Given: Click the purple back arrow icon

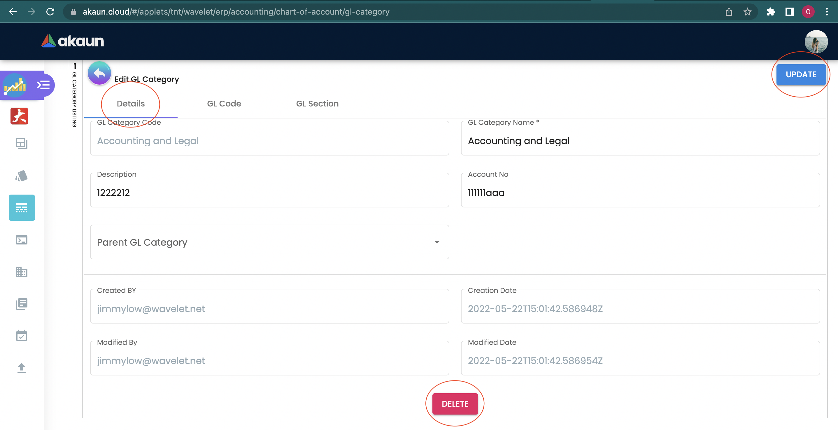Looking at the screenshot, I should point(99,73).
